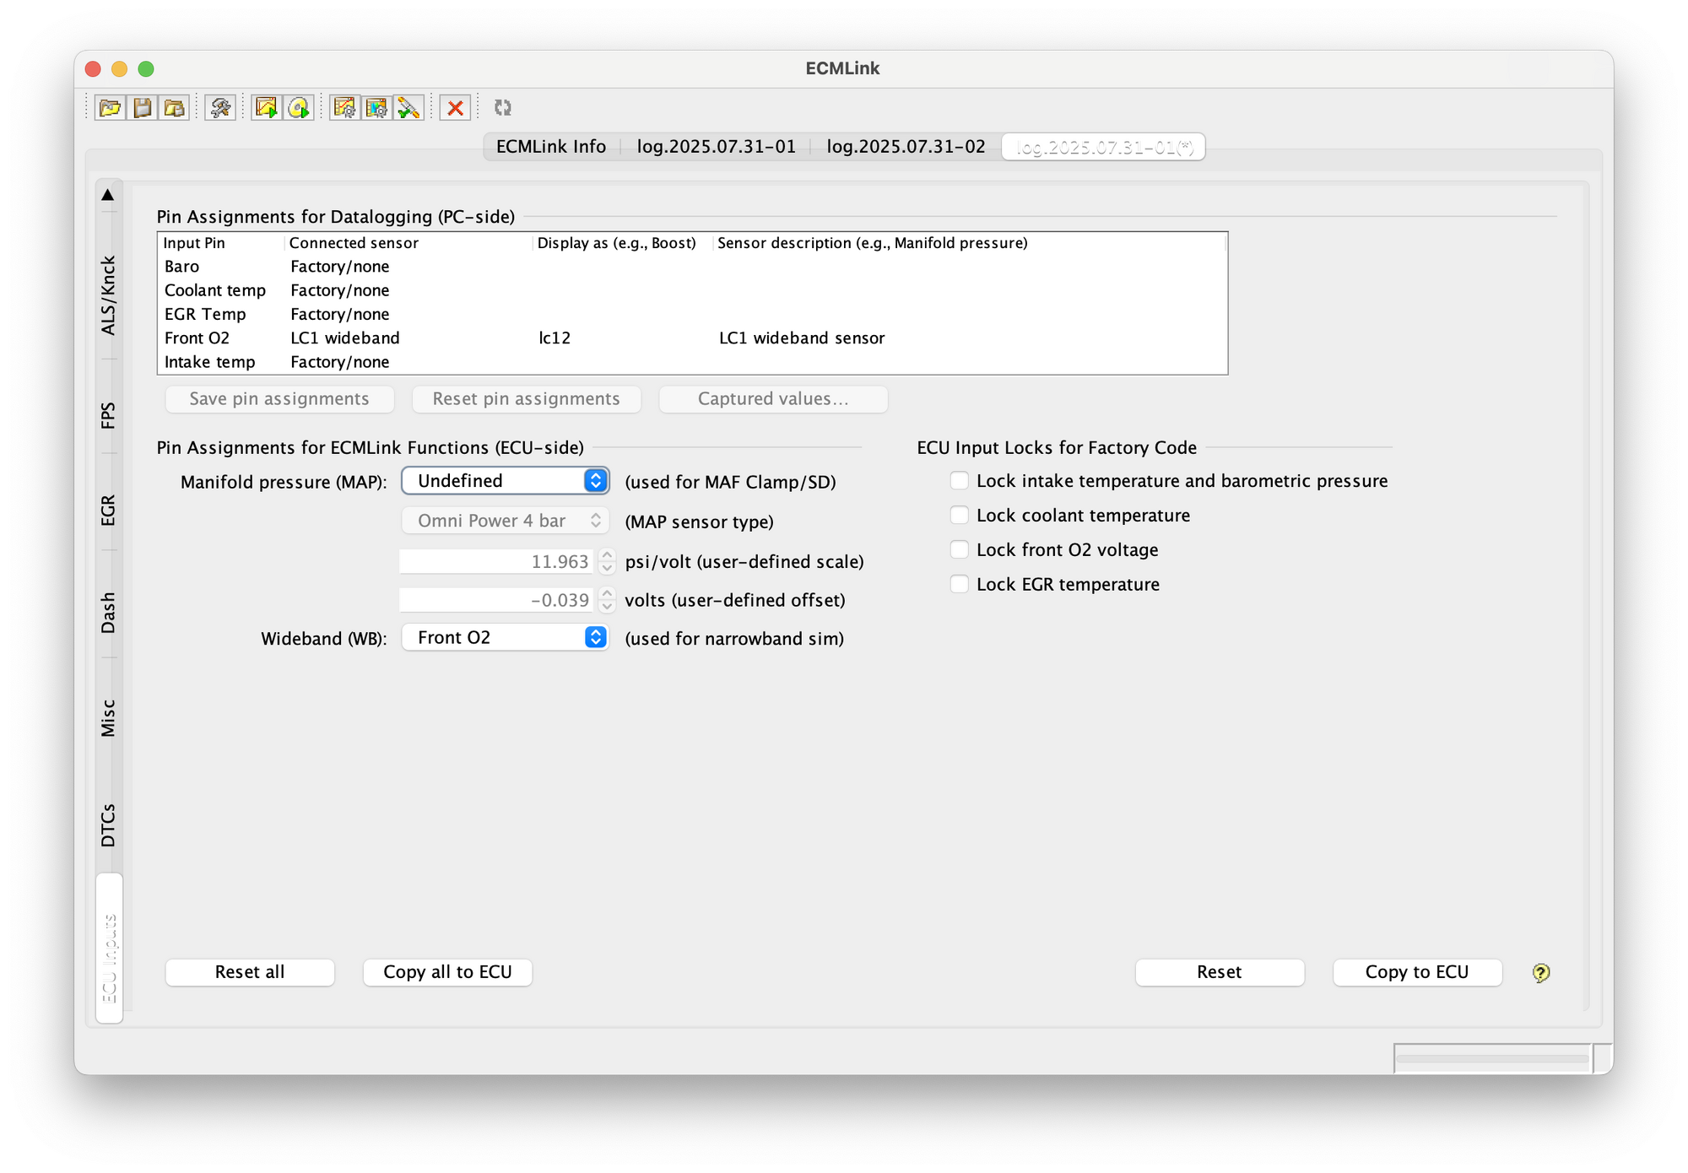Click the open file folder icon
Viewport: 1688px width, 1173px height.
coord(110,107)
